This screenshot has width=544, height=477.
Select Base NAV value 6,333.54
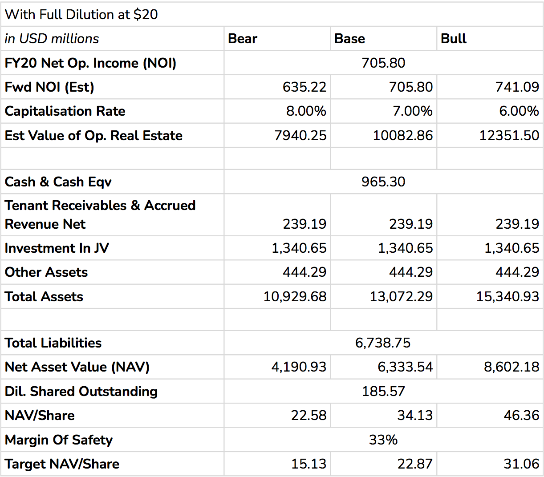coord(383,367)
